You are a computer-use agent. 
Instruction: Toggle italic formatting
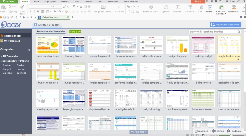point(34,11)
